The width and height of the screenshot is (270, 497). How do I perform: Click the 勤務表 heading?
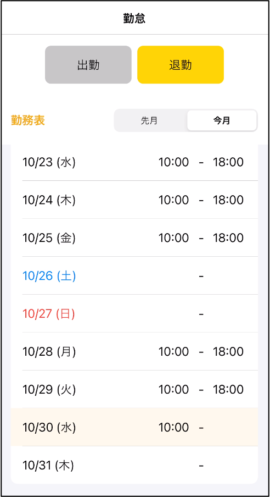28,120
